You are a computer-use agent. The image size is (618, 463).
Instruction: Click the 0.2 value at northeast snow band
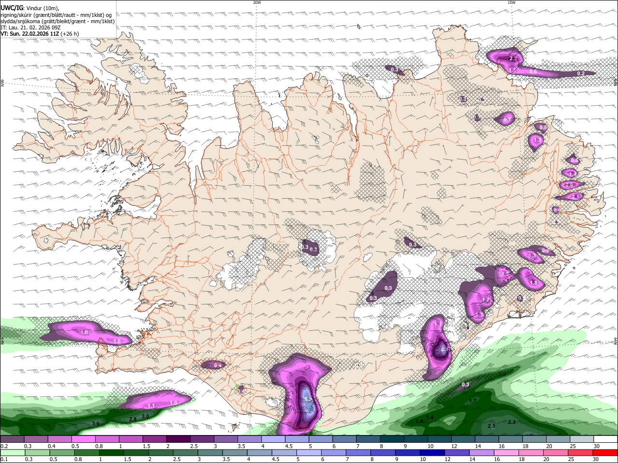coord(581,73)
